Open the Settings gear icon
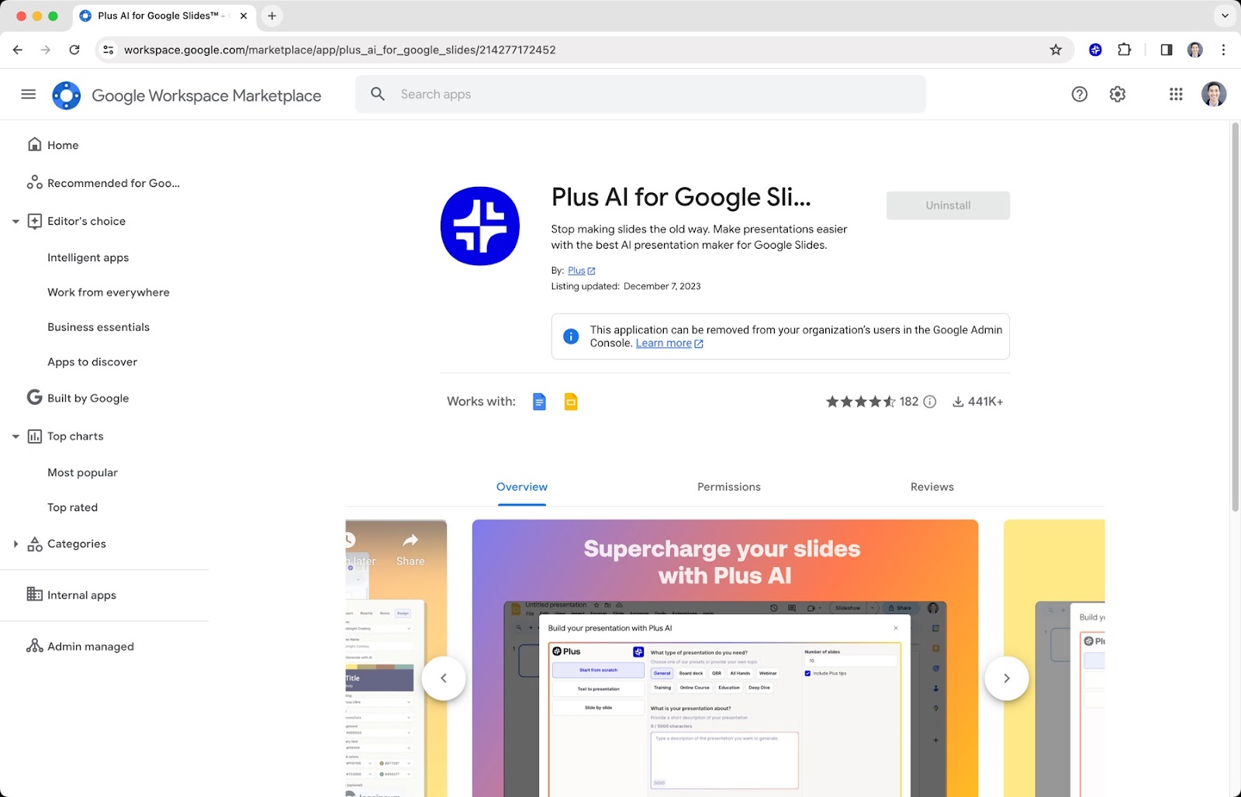The width and height of the screenshot is (1241, 797). point(1118,94)
